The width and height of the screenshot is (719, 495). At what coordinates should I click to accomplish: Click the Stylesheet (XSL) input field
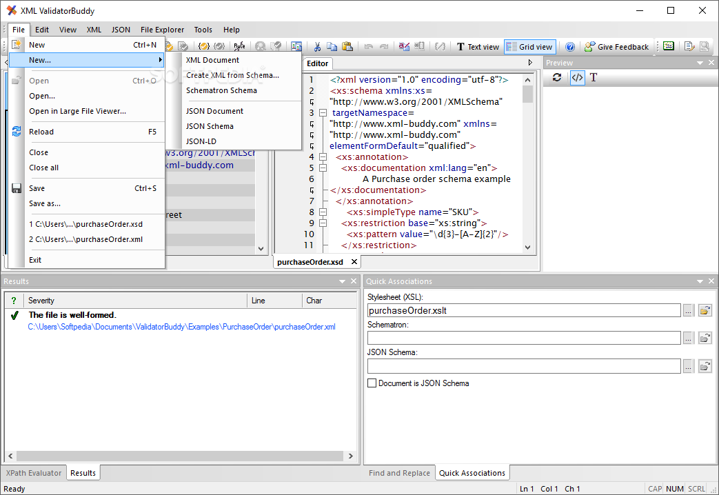[x=524, y=310]
